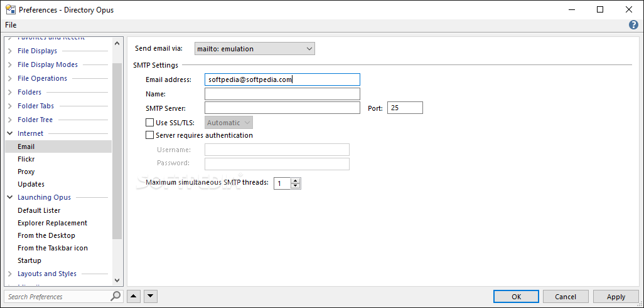Increase maximum SMTP threads with up spinner
The height and width of the screenshot is (308, 644).
296,181
